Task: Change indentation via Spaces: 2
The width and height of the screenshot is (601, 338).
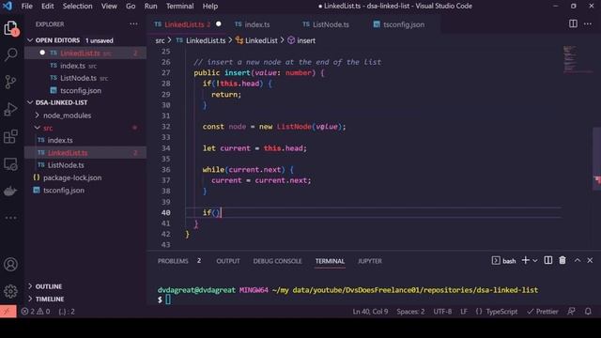Action: [x=410, y=312]
